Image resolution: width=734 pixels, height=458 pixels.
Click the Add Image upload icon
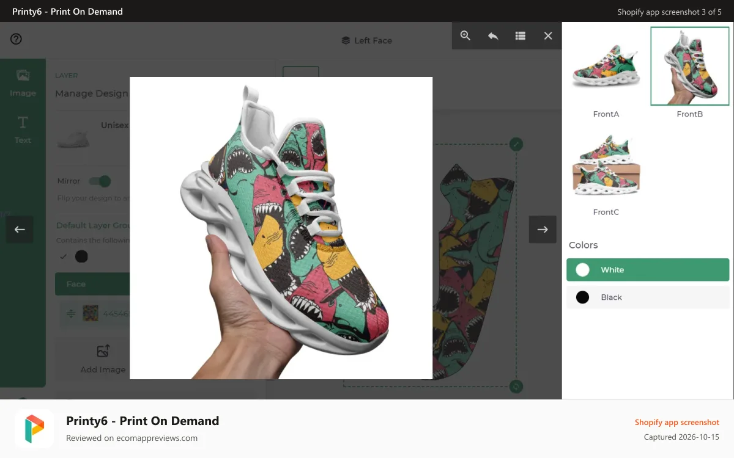103,351
